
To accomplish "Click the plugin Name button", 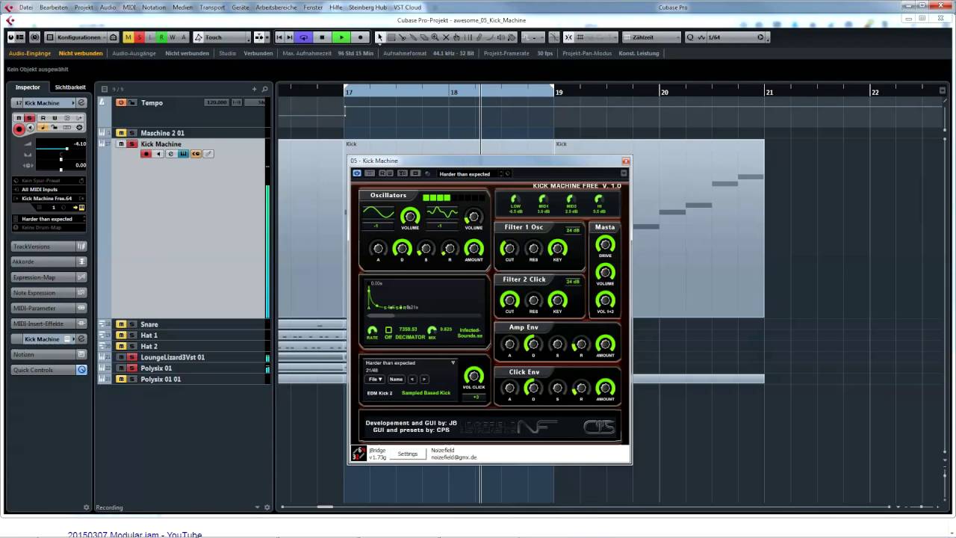I will tap(396, 380).
